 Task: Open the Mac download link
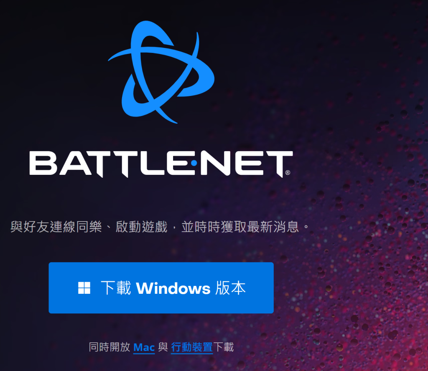[144, 347]
